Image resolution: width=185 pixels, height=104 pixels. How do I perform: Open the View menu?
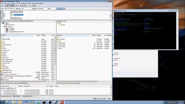tap(8, 3)
